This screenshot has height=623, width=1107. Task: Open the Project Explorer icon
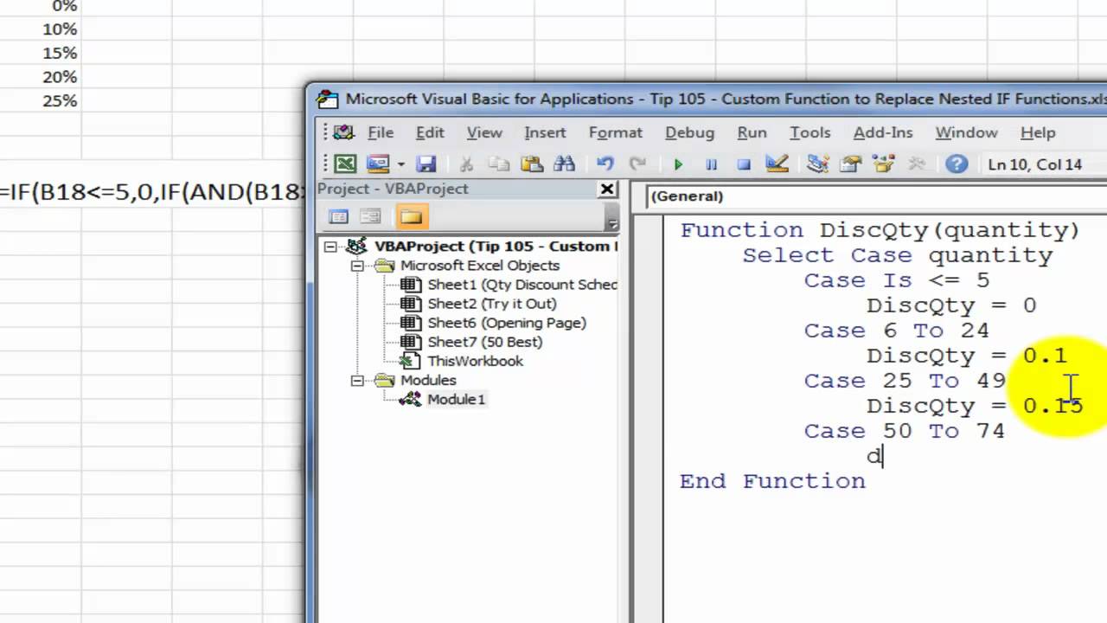pos(817,164)
